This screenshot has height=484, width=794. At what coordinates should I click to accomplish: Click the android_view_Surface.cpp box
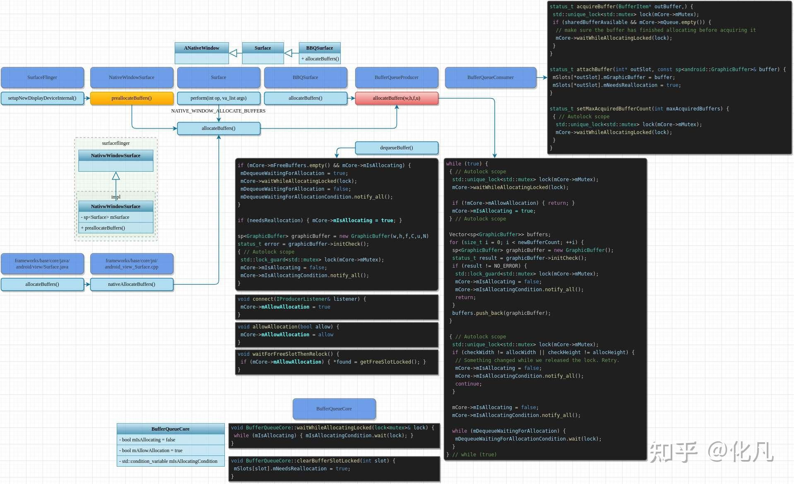132,264
